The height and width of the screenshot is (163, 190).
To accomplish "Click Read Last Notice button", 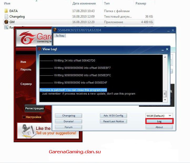I will (x=114, y=121).
